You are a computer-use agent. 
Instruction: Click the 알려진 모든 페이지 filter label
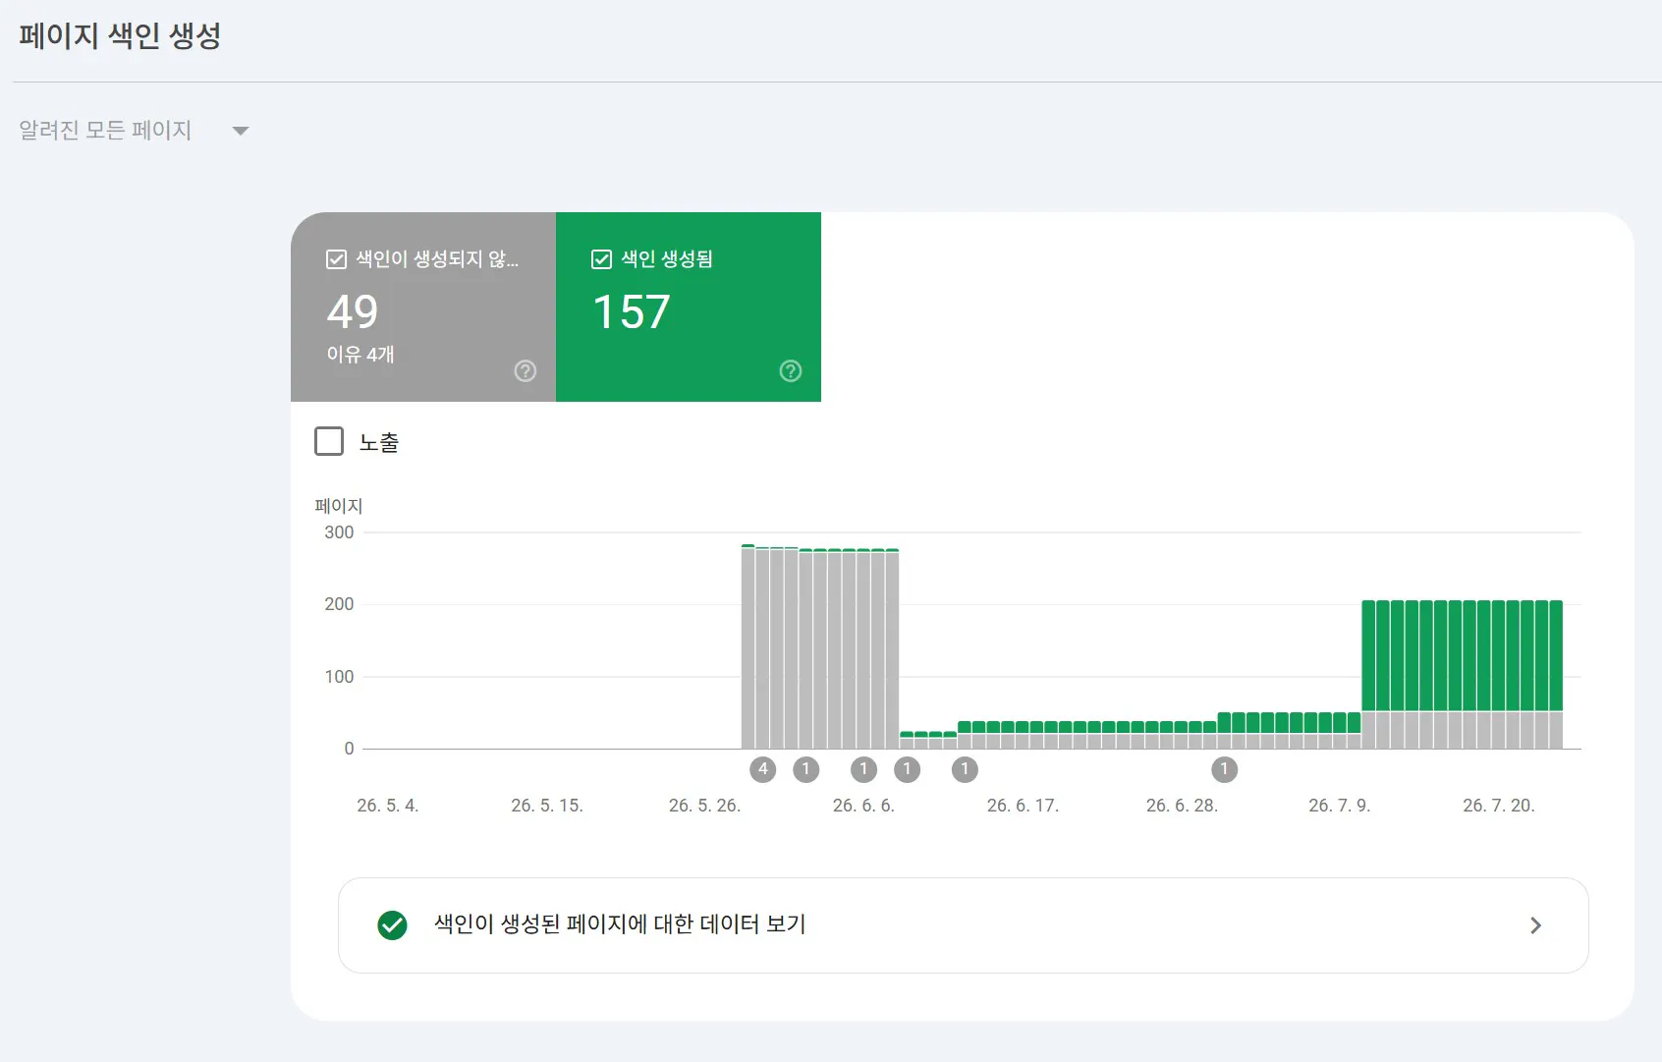(105, 130)
